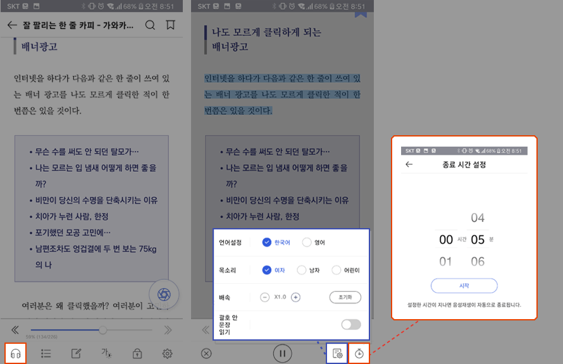Lock the screen orientation
Viewport: 563px width, 364px height.
click(x=137, y=353)
